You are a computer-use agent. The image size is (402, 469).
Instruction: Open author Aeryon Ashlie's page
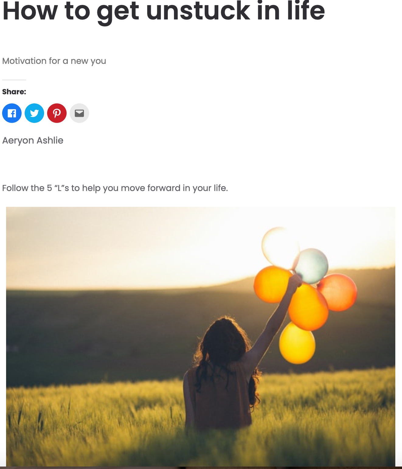33,141
